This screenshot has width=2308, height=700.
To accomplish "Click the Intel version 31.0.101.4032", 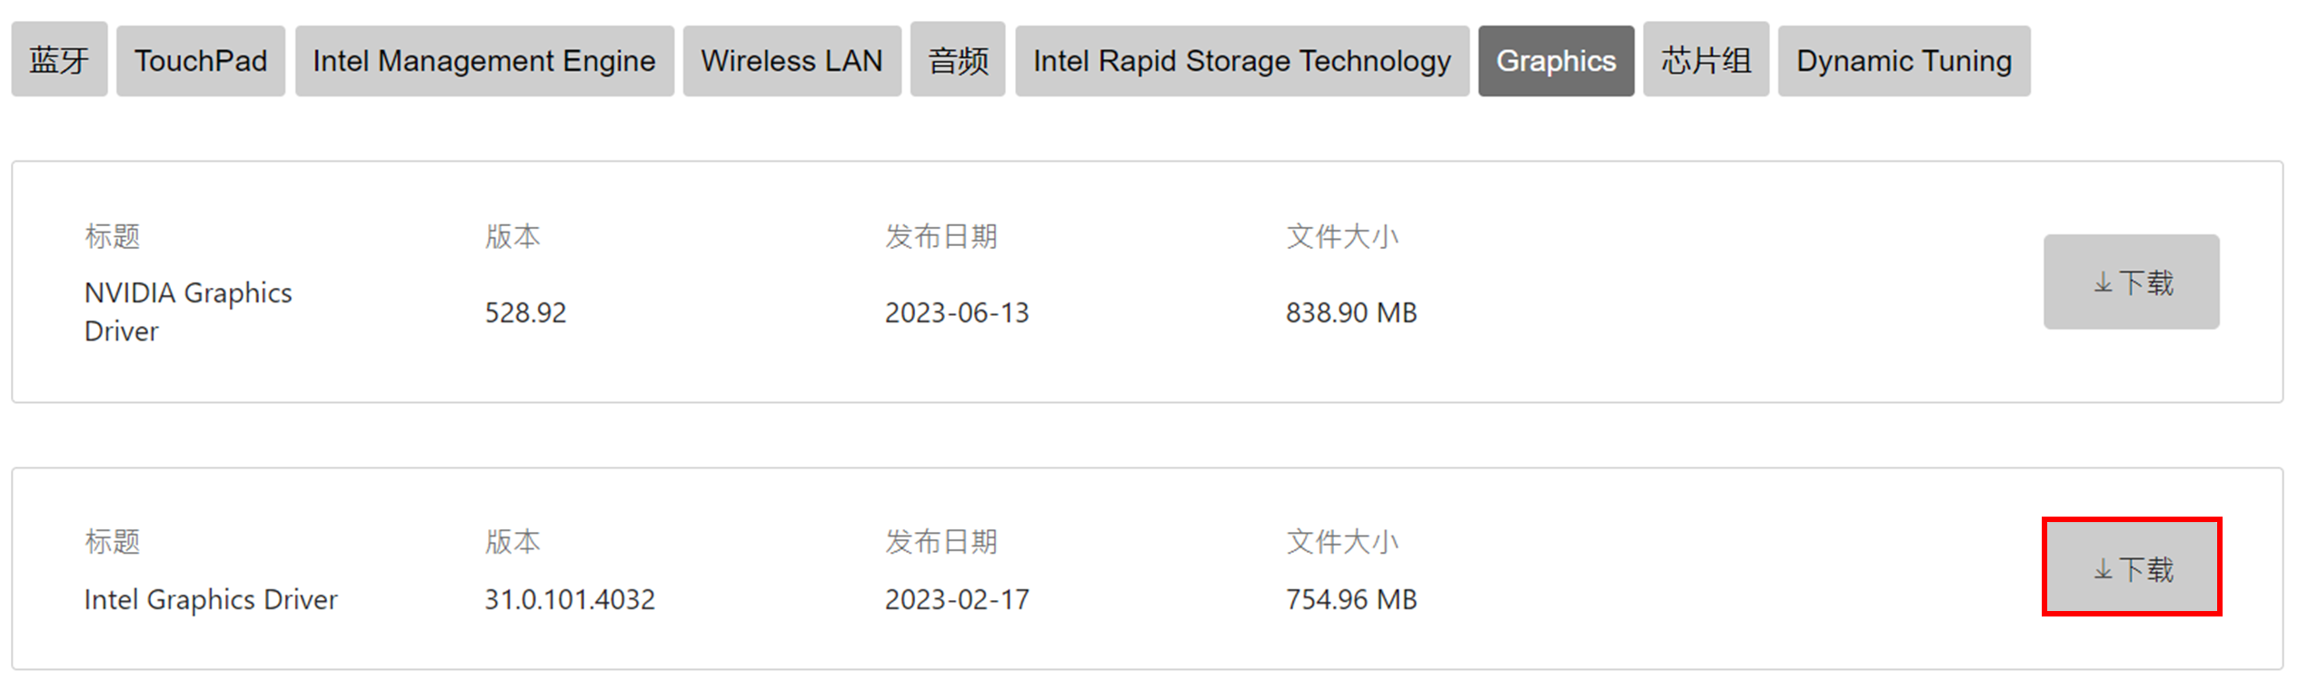I will 570,599.
